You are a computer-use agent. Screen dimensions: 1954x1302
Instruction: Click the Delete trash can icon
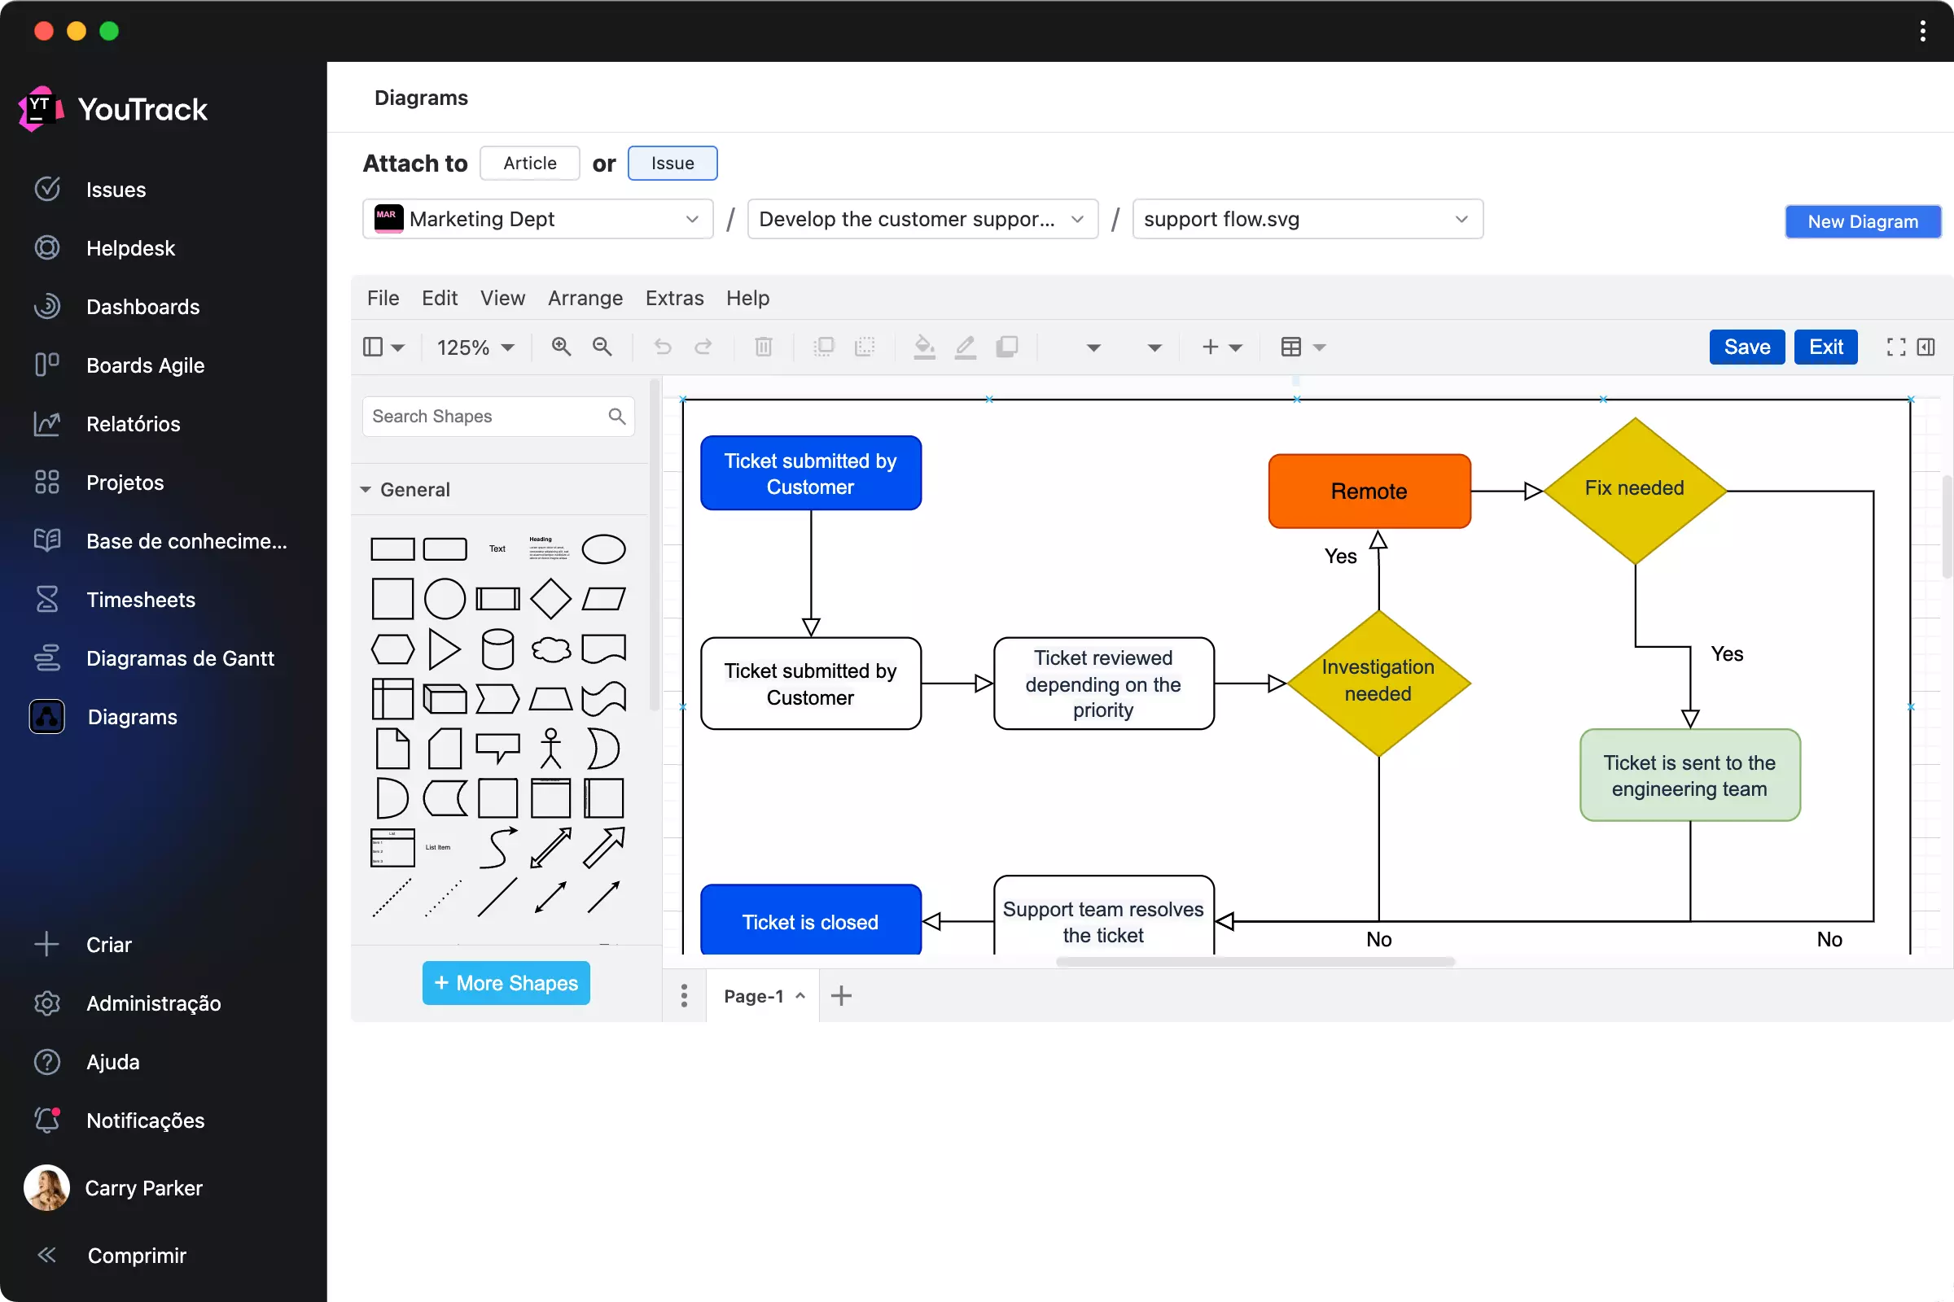[763, 347]
